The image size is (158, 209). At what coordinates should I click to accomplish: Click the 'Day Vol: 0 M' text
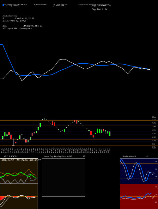tap(99, 9)
